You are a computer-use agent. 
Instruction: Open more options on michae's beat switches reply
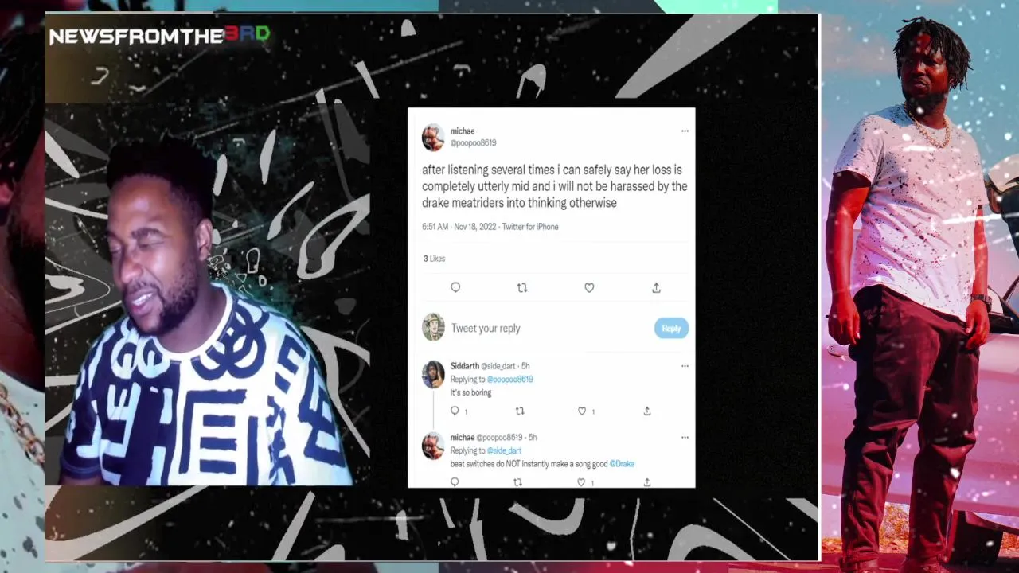coord(685,437)
